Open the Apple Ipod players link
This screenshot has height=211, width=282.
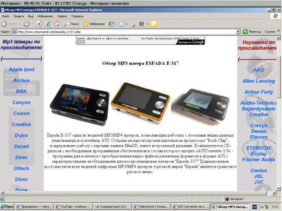click(21, 70)
